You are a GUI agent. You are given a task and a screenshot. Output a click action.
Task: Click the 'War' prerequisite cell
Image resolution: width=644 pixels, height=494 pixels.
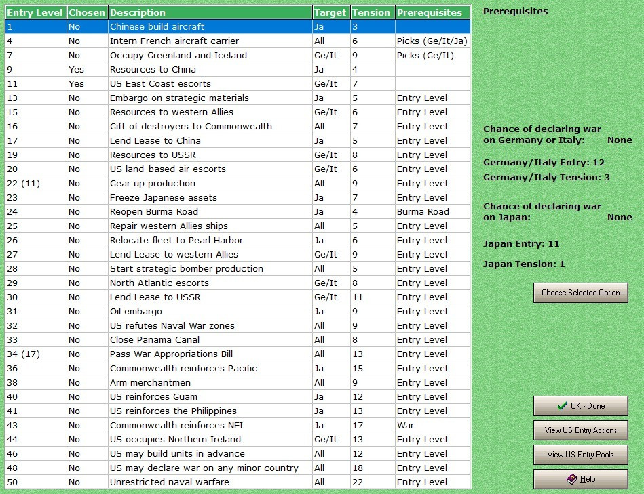(432, 425)
